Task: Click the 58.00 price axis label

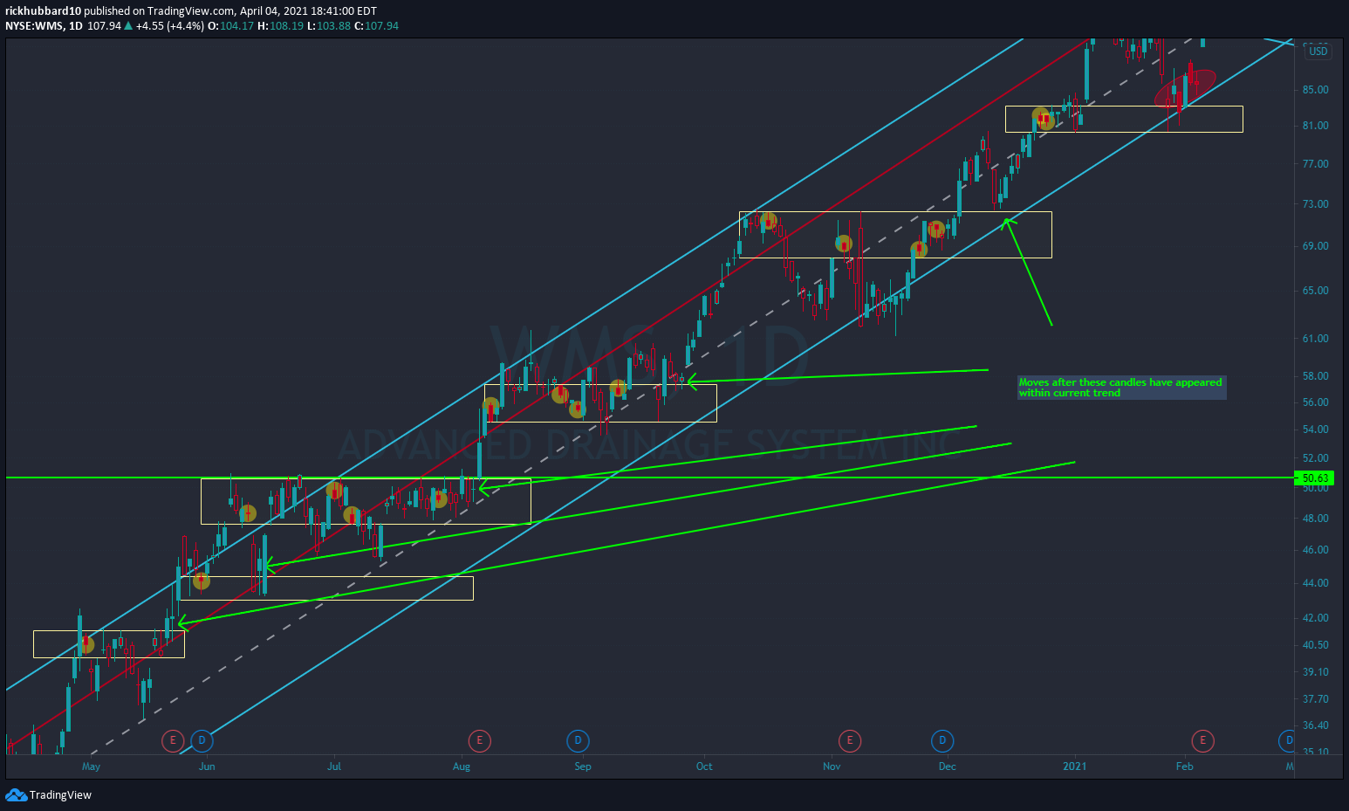Action: [1315, 376]
